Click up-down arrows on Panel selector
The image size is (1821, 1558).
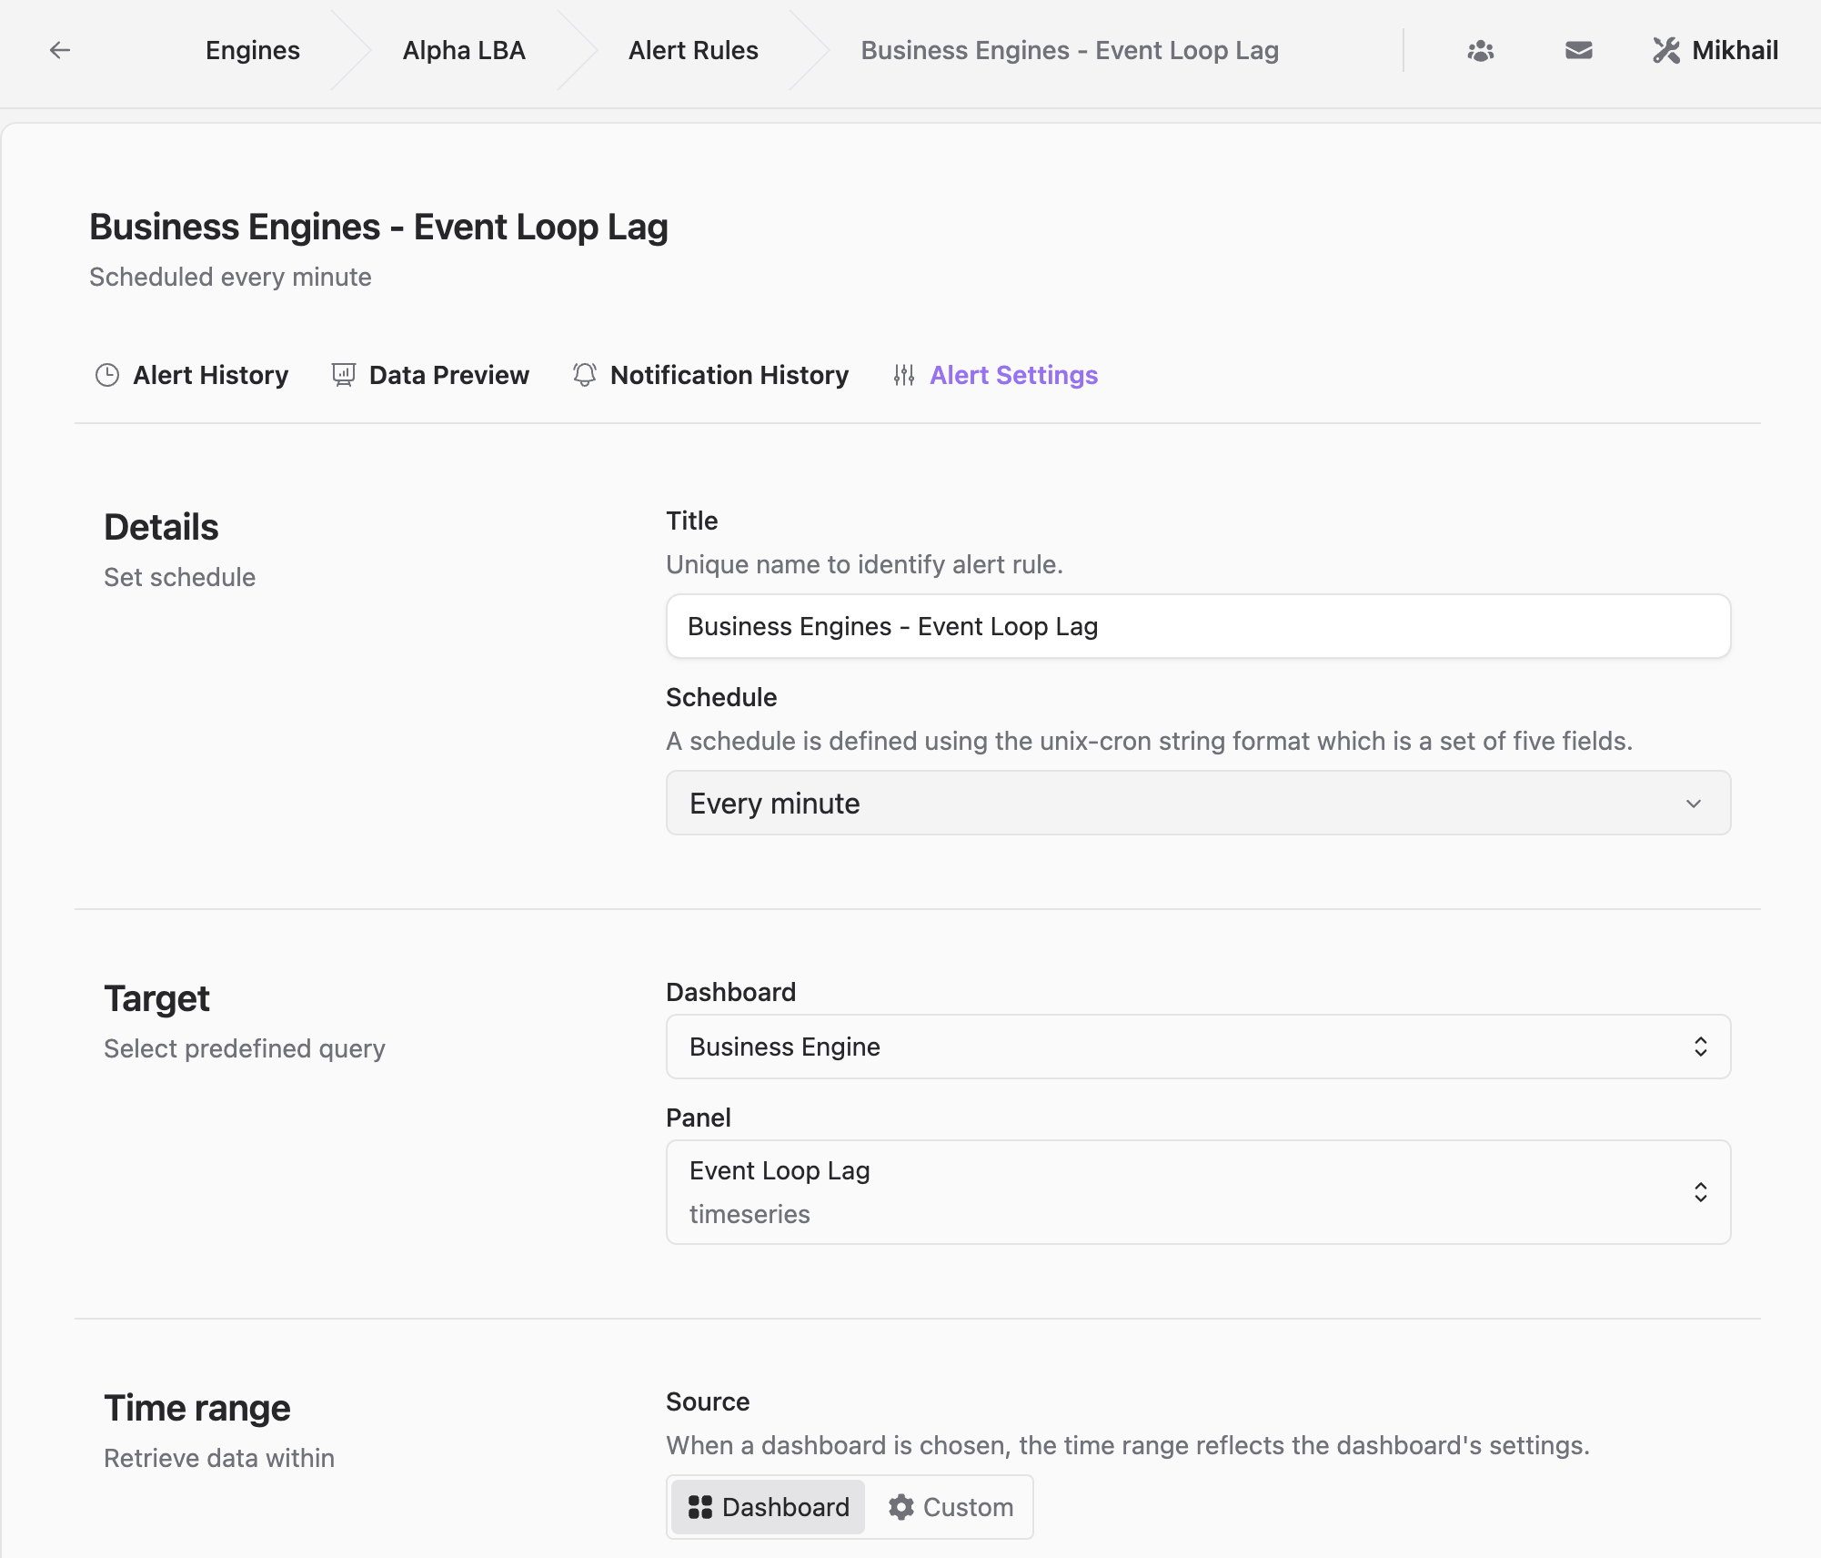click(1700, 1192)
